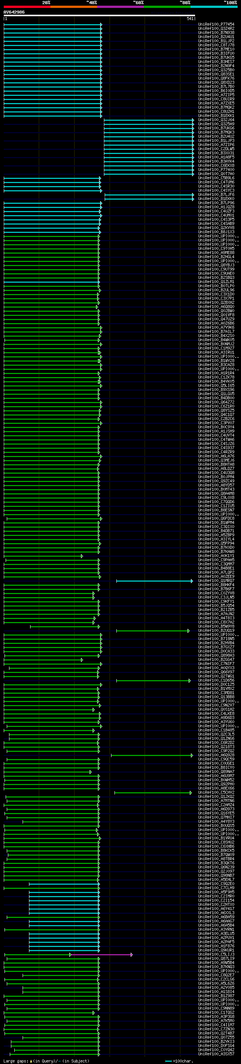Select the UniRef100_C4SYC3 label

pos(216,190)
